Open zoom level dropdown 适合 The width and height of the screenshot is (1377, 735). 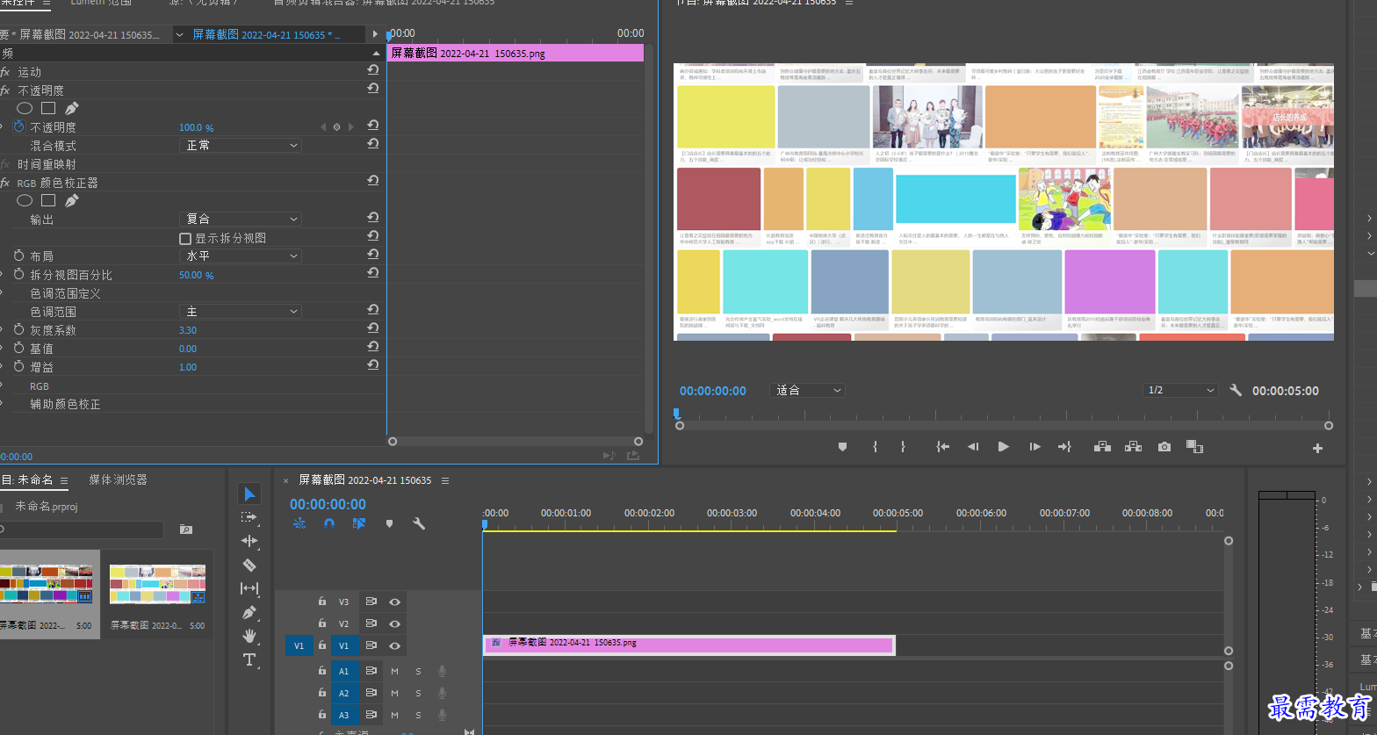(x=807, y=391)
